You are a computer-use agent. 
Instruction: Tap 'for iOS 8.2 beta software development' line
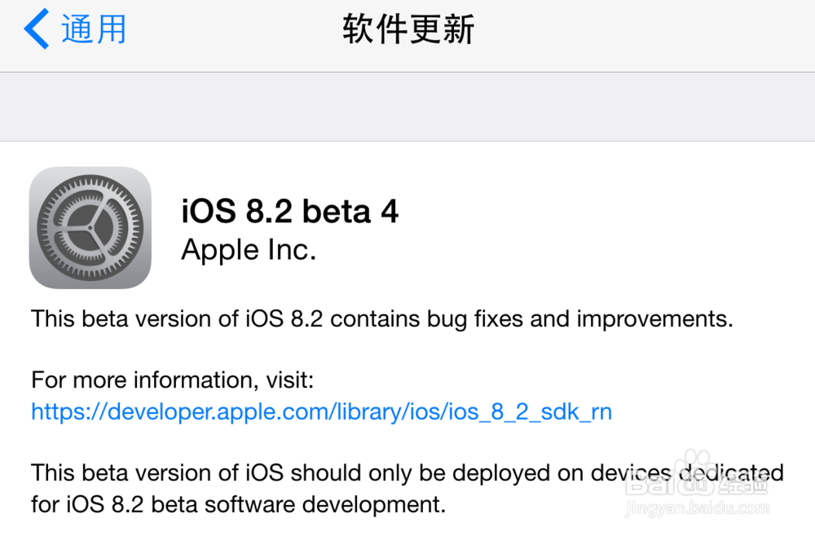pyautogui.click(x=239, y=504)
